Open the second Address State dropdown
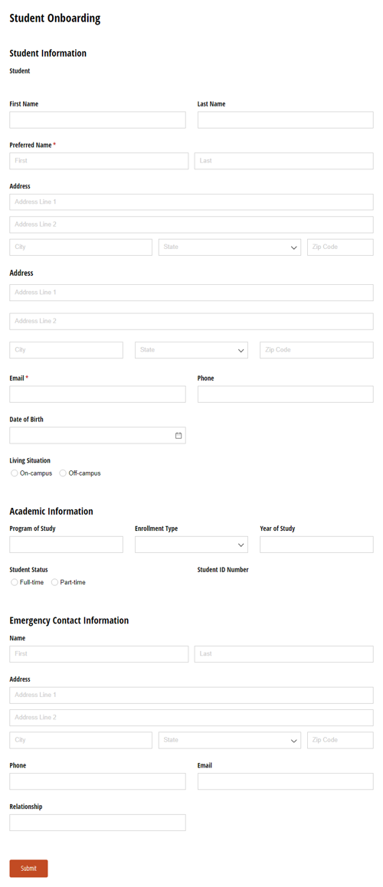This screenshot has height=887, width=383. (191, 350)
